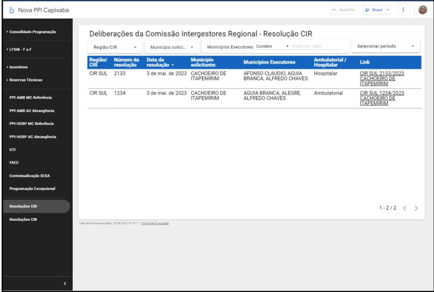Open the Resoluções CIB page
This screenshot has height=292, width=434.
pyautogui.click(x=23, y=219)
